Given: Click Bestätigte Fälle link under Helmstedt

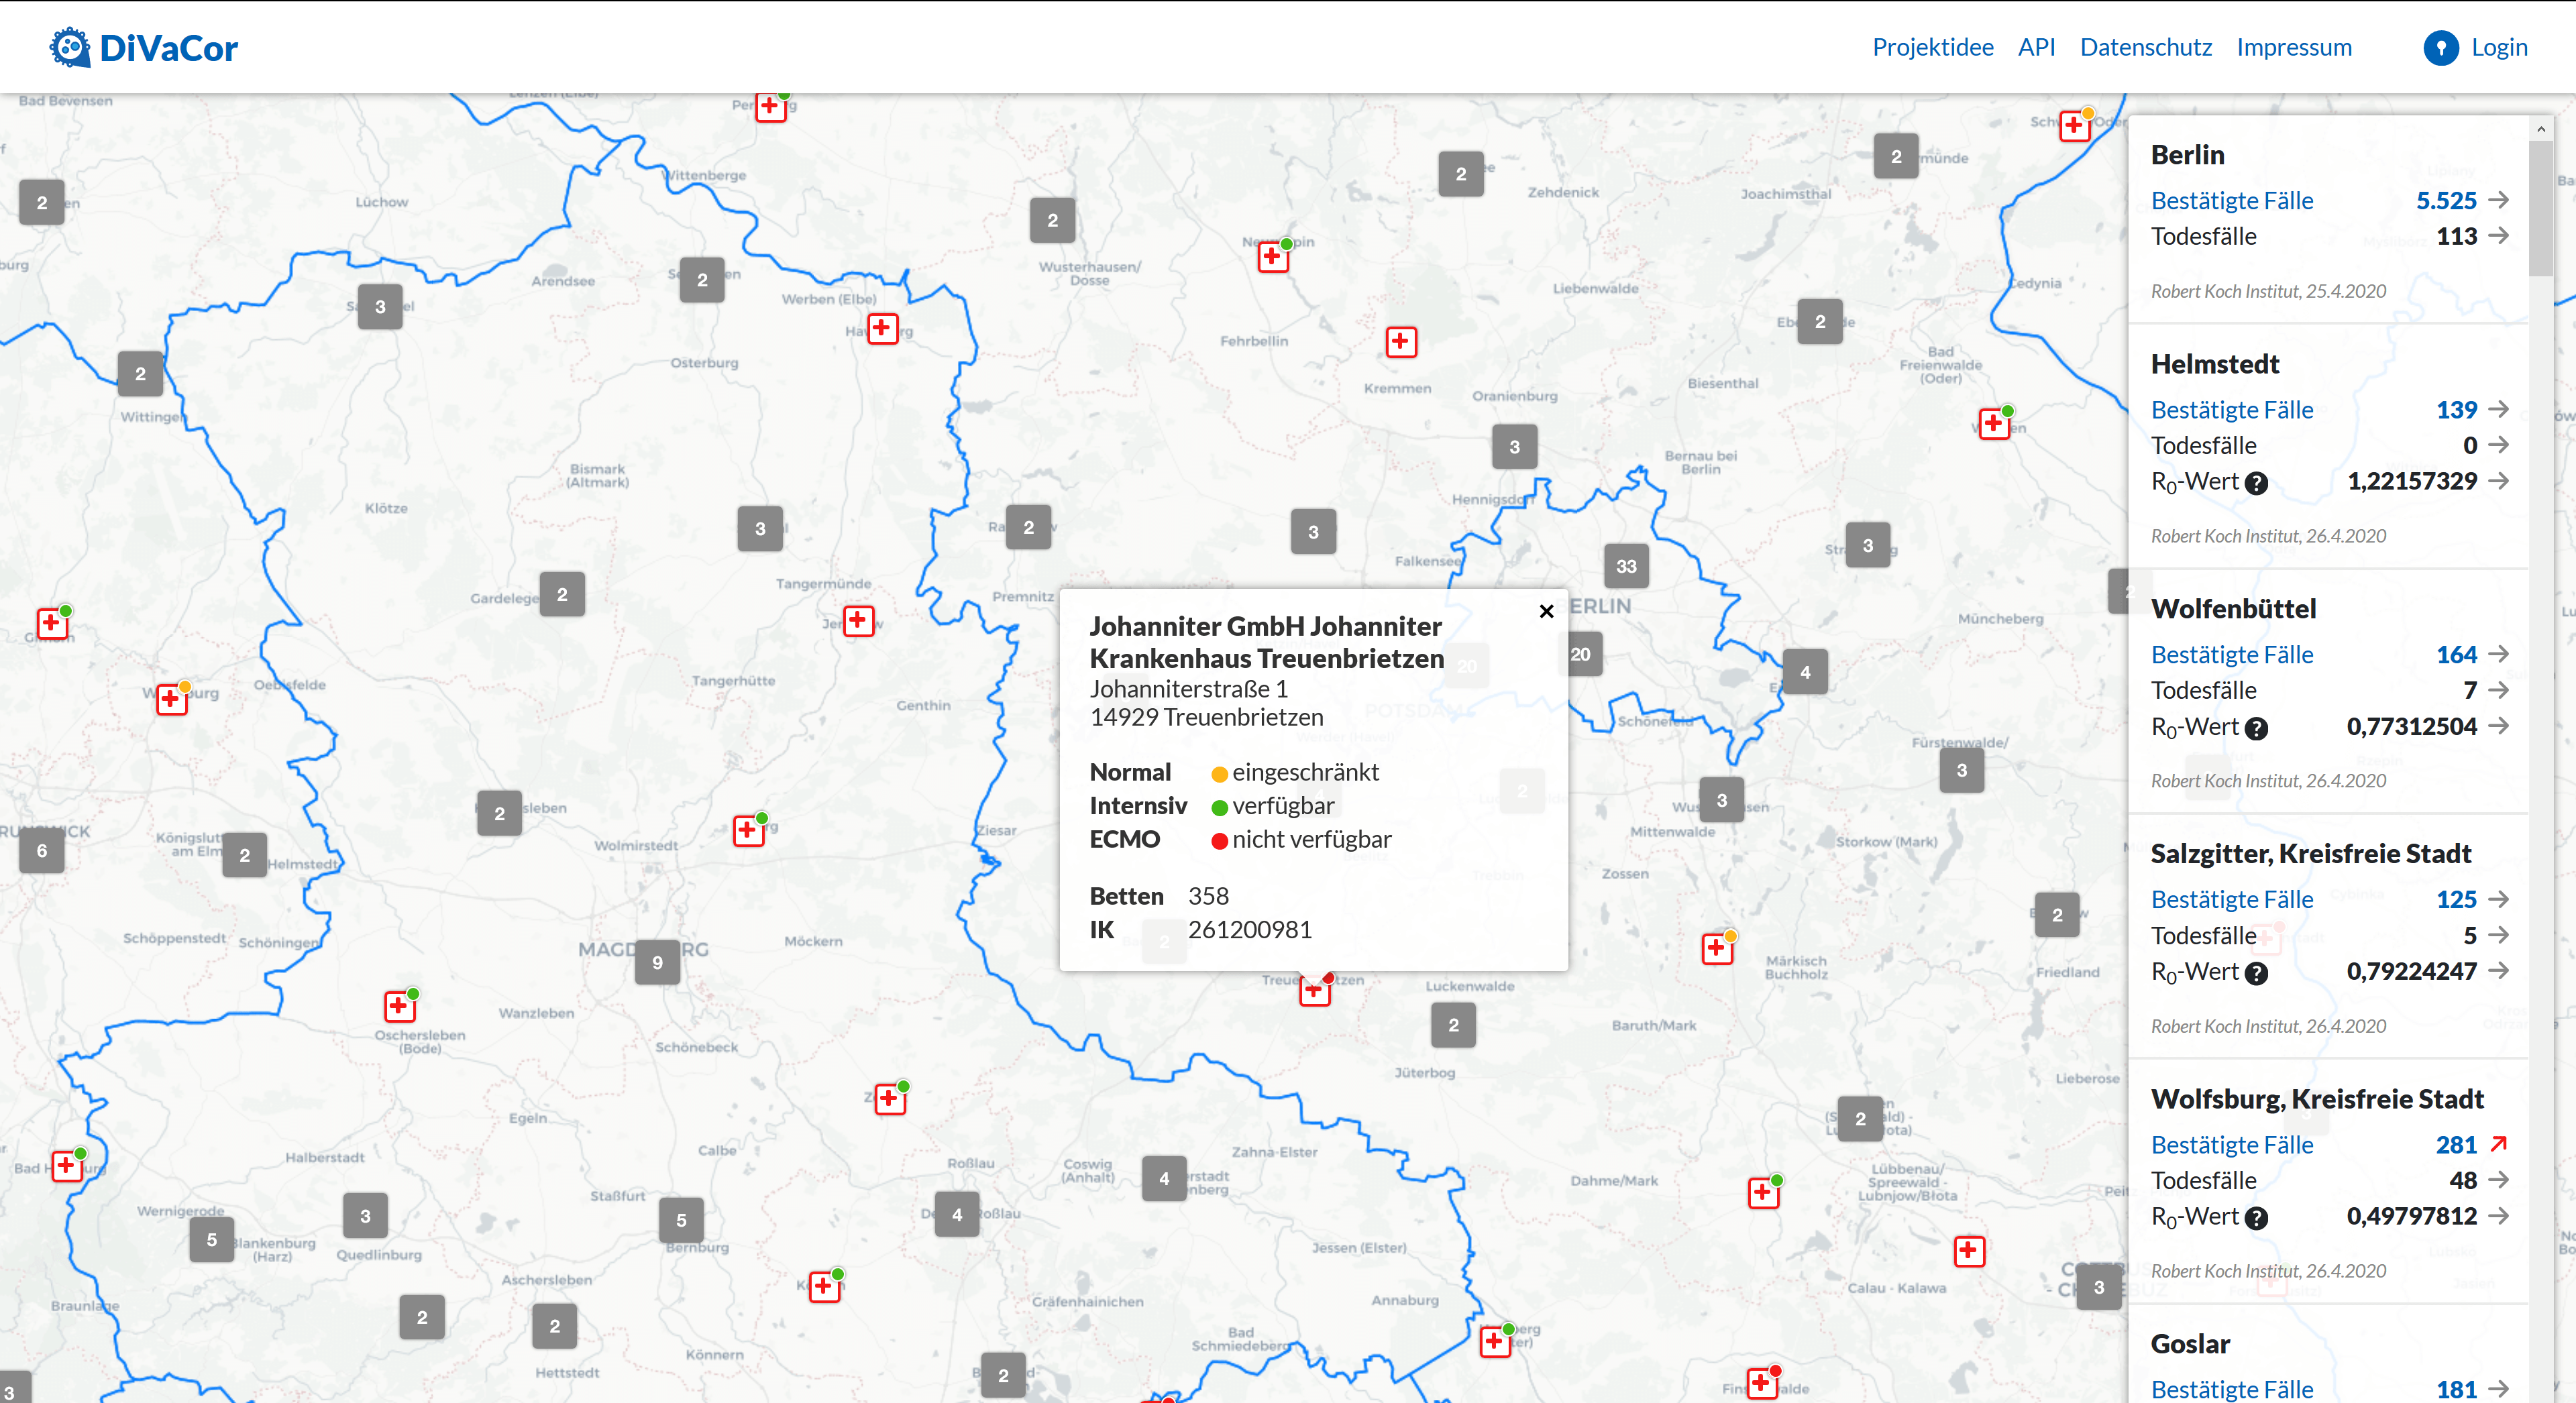Looking at the screenshot, I should [2231, 410].
